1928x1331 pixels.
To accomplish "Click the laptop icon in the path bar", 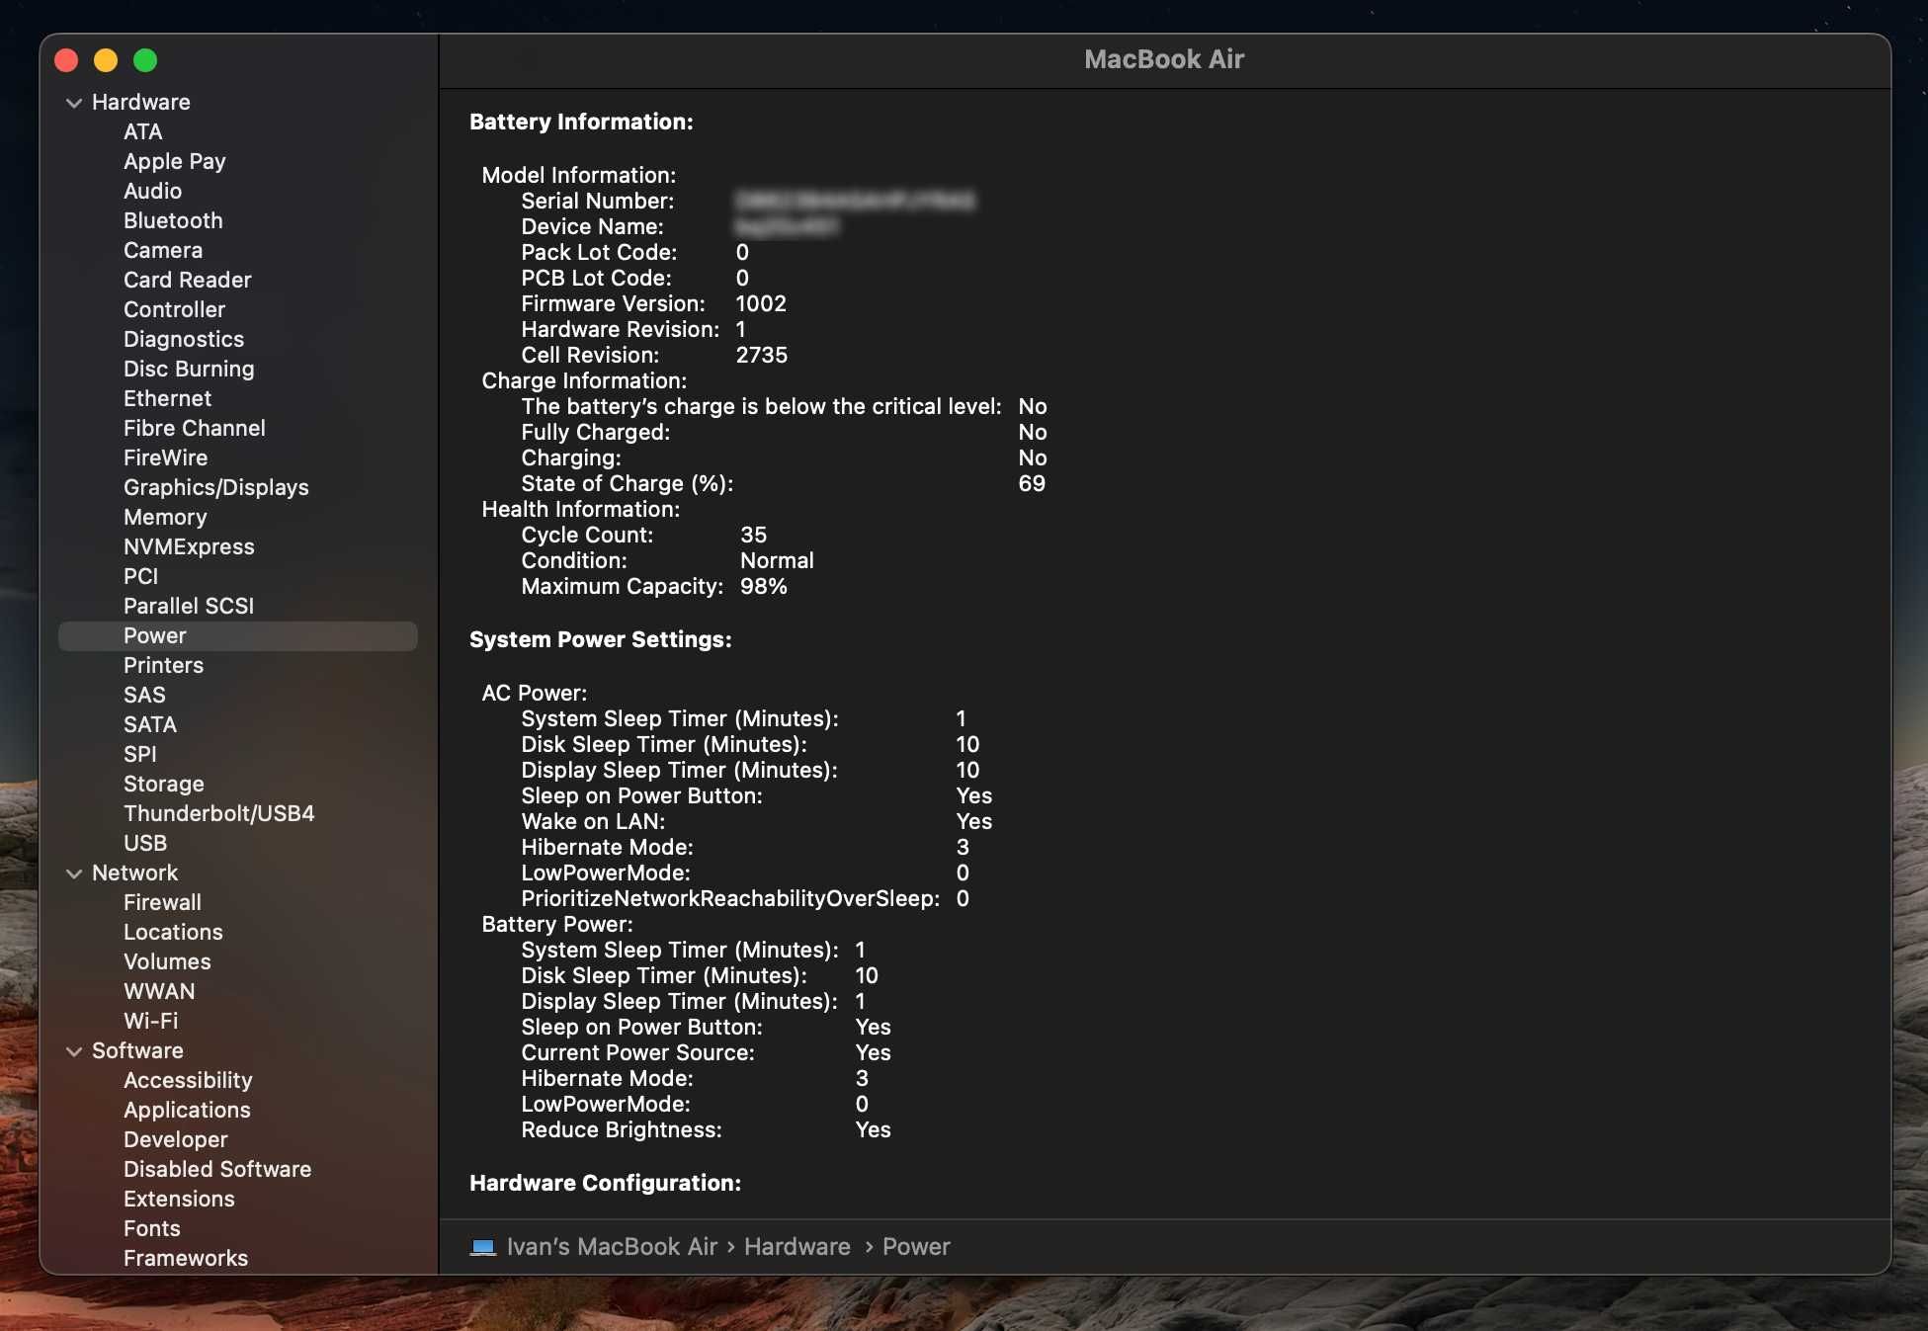I will [483, 1247].
